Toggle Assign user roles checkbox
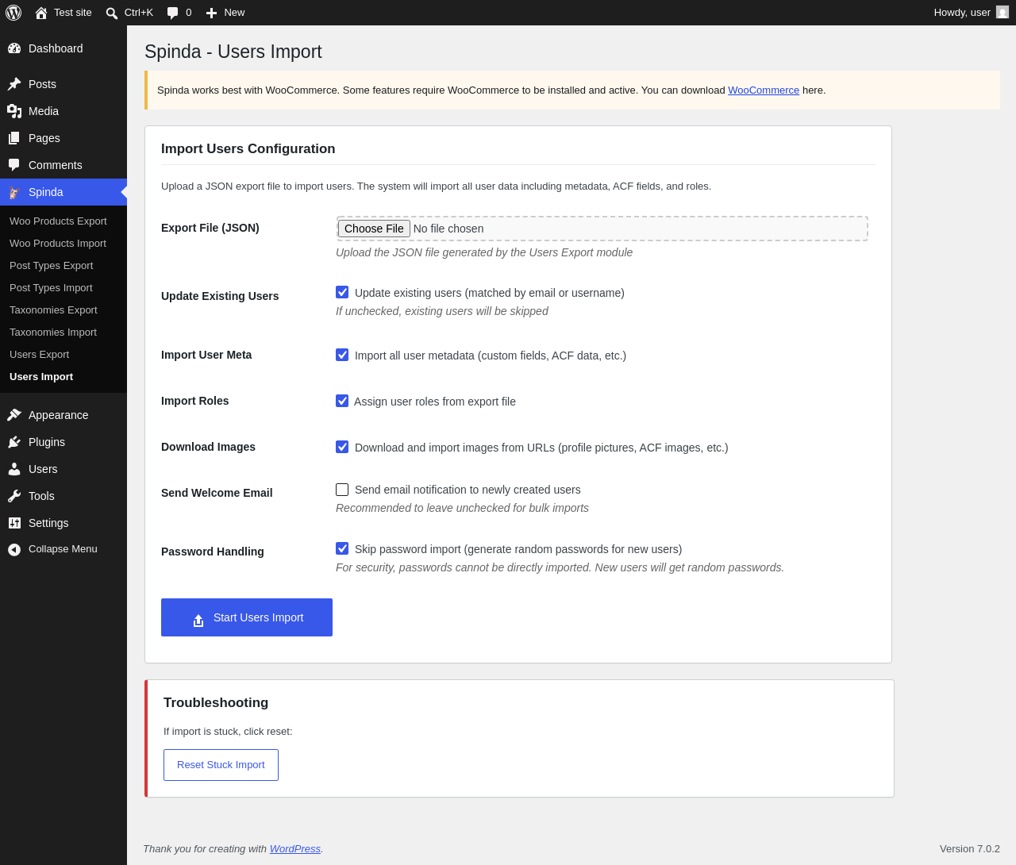The image size is (1016, 865). pos(342,401)
